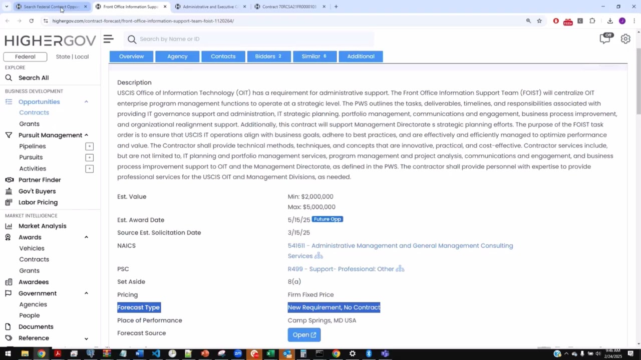The height and width of the screenshot is (360, 641).
Task: Select the Federal toggle option
Action: click(25, 56)
